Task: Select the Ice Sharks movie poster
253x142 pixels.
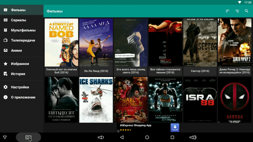Action: click(x=96, y=100)
